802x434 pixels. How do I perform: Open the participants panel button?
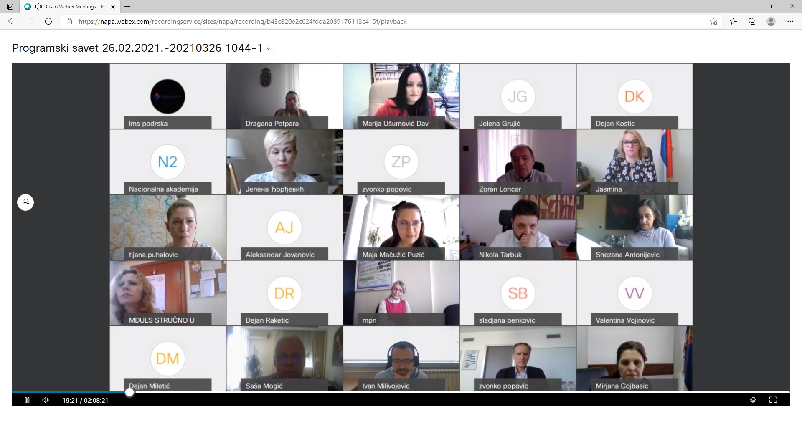point(25,202)
